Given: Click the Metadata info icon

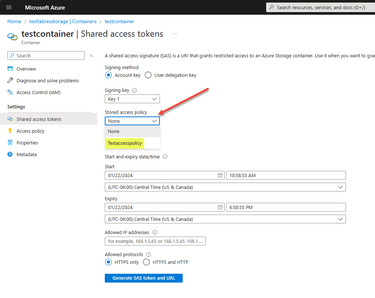Looking at the screenshot, I should [10, 154].
